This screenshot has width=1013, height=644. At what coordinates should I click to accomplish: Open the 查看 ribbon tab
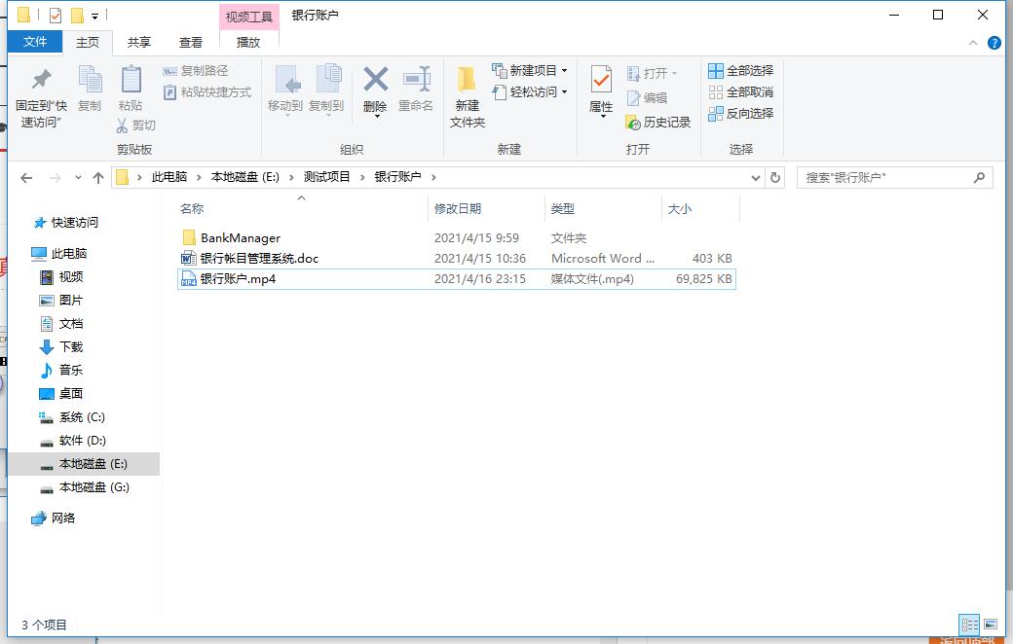[191, 42]
